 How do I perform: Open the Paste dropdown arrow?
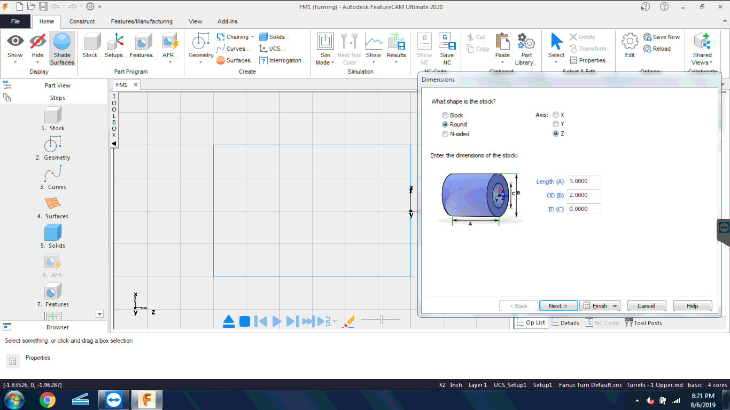(x=502, y=62)
